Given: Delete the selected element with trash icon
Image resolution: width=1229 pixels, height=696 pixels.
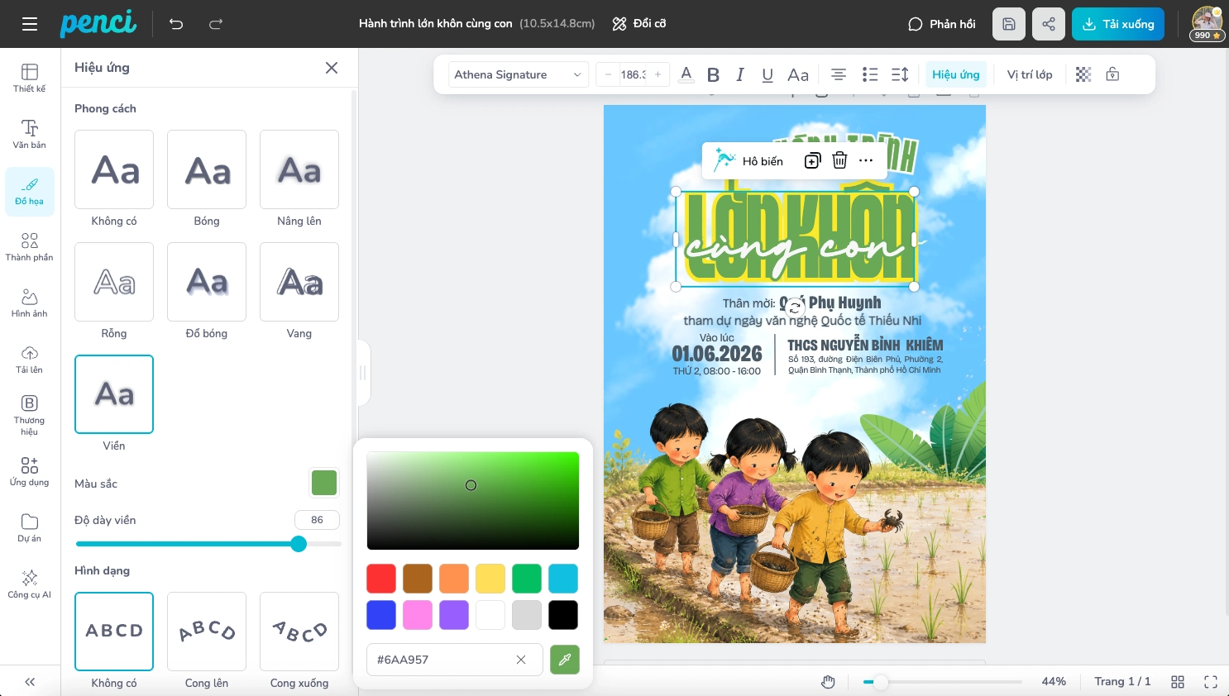Looking at the screenshot, I should coord(839,161).
